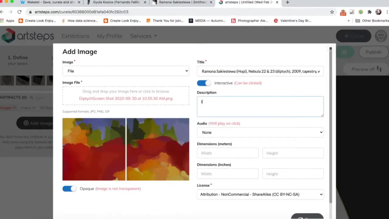Open Thank You for join bookmark

(x=165, y=21)
